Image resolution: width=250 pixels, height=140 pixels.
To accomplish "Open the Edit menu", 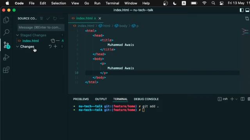I will point(43,3).
